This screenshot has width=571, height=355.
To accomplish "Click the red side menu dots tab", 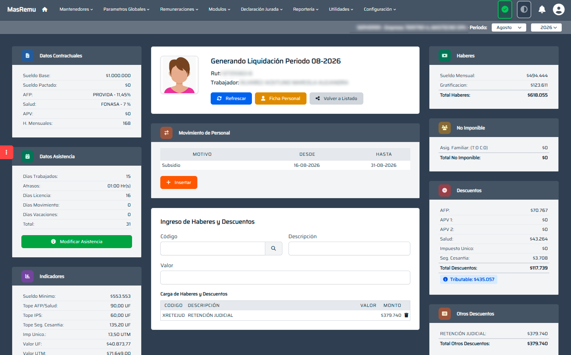I will pyautogui.click(x=6, y=152).
